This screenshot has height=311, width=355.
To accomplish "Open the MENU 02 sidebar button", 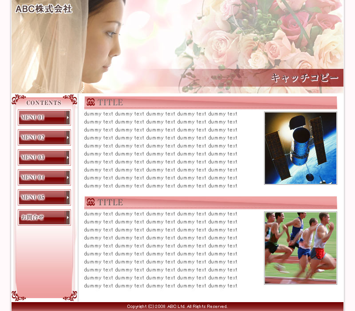I will tap(44, 137).
